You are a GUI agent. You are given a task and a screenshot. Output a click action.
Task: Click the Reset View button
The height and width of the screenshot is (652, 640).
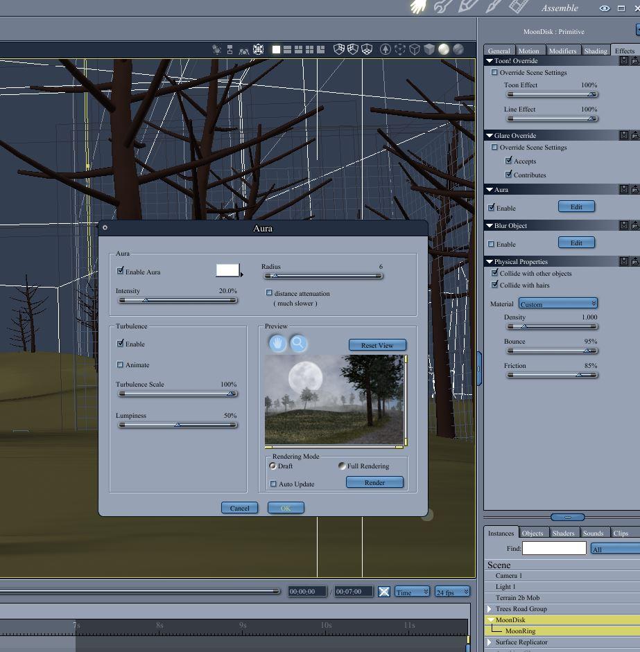(x=377, y=345)
